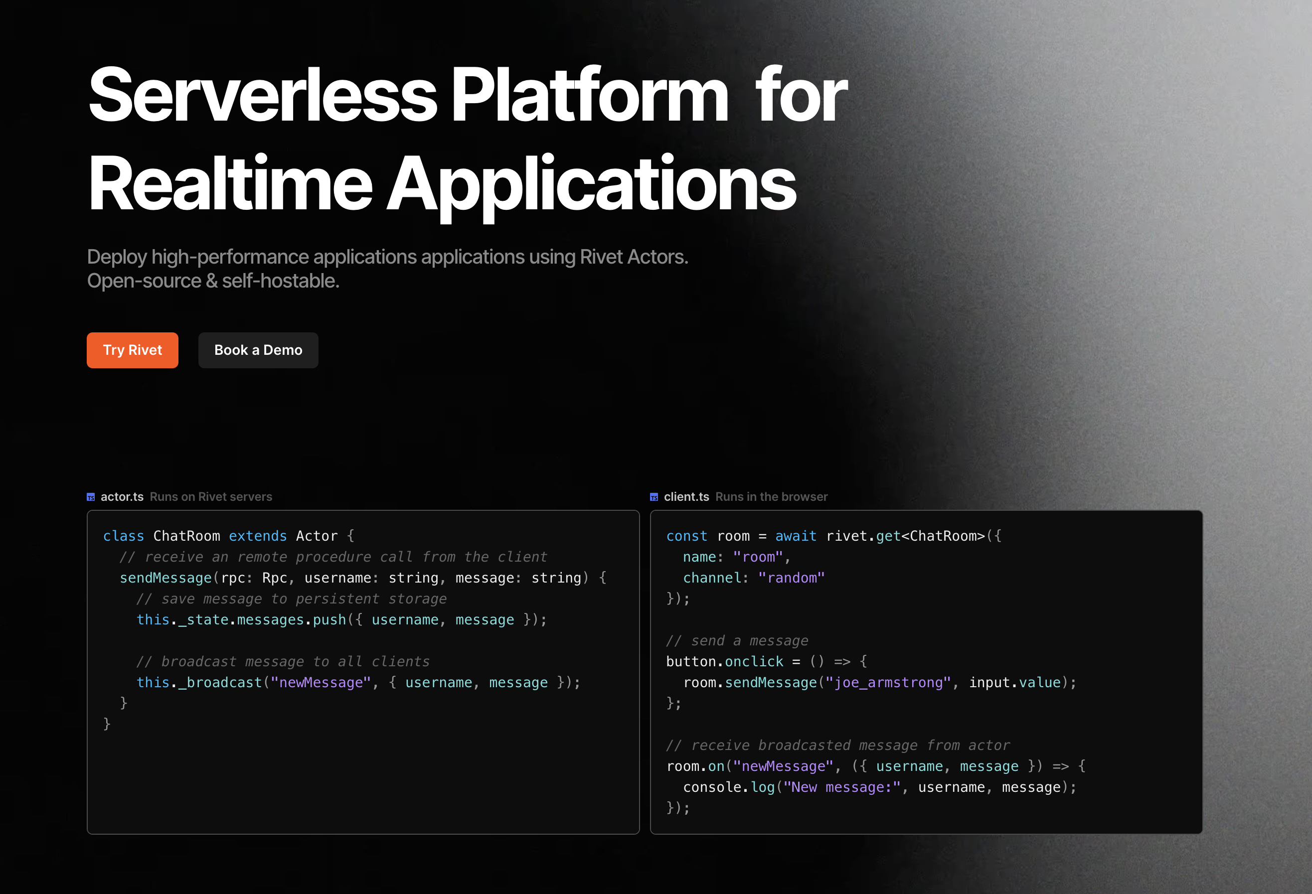Click the this._broadcast("newMessage") code line
1312x894 pixels.
pyautogui.click(x=358, y=682)
